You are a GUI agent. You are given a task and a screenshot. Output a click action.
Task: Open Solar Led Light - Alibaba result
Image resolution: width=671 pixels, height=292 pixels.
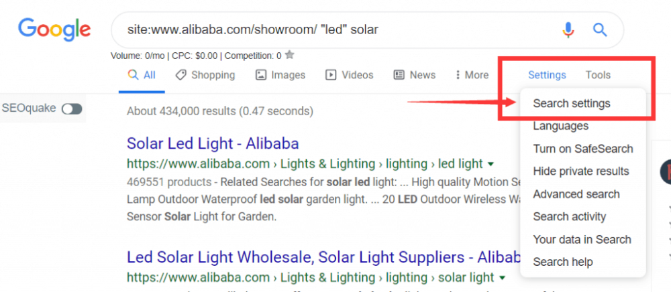pyautogui.click(x=213, y=143)
